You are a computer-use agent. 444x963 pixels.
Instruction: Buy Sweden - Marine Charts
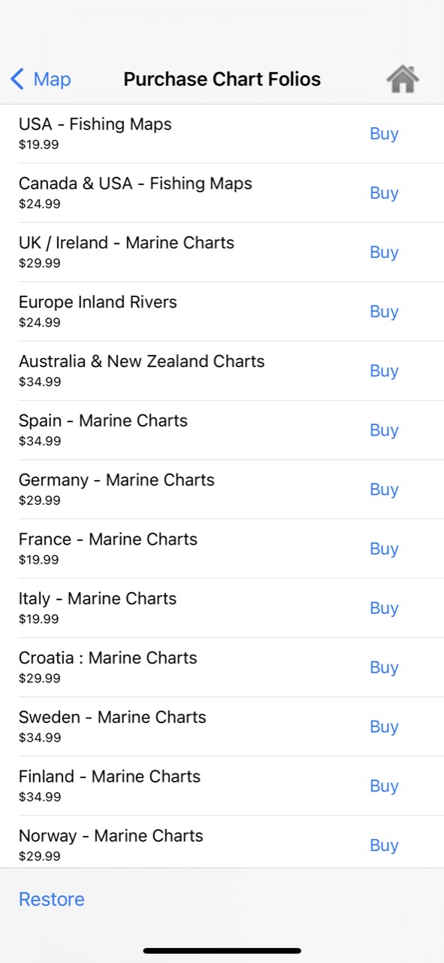tap(384, 727)
